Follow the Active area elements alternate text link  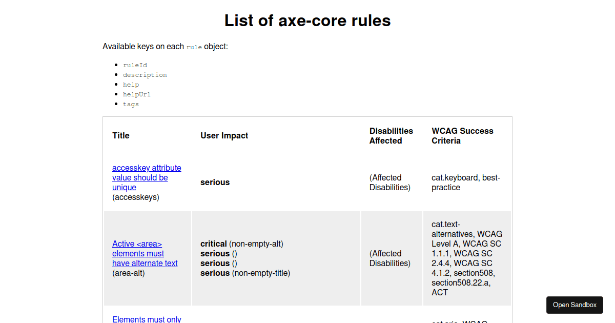pyautogui.click(x=145, y=253)
